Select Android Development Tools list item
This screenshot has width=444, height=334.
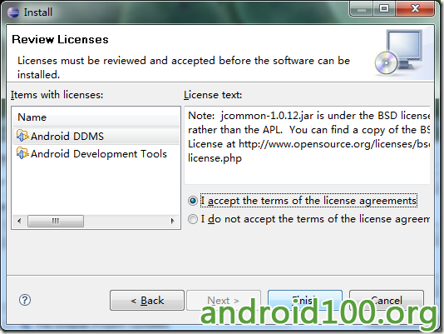click(x=96, y=154)
